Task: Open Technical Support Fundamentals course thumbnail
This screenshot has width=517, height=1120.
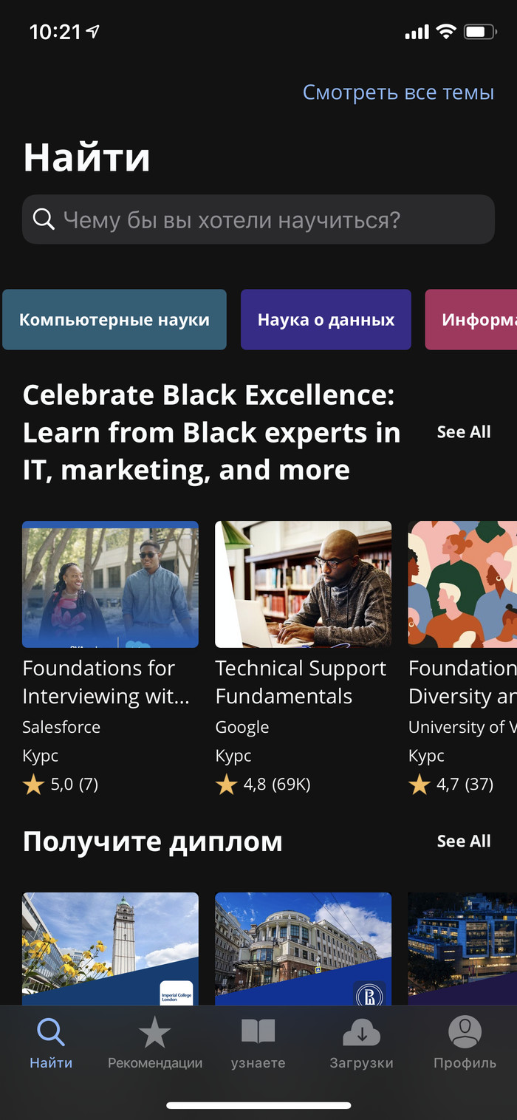Action: pyautogui.click(x=303, y=584)
